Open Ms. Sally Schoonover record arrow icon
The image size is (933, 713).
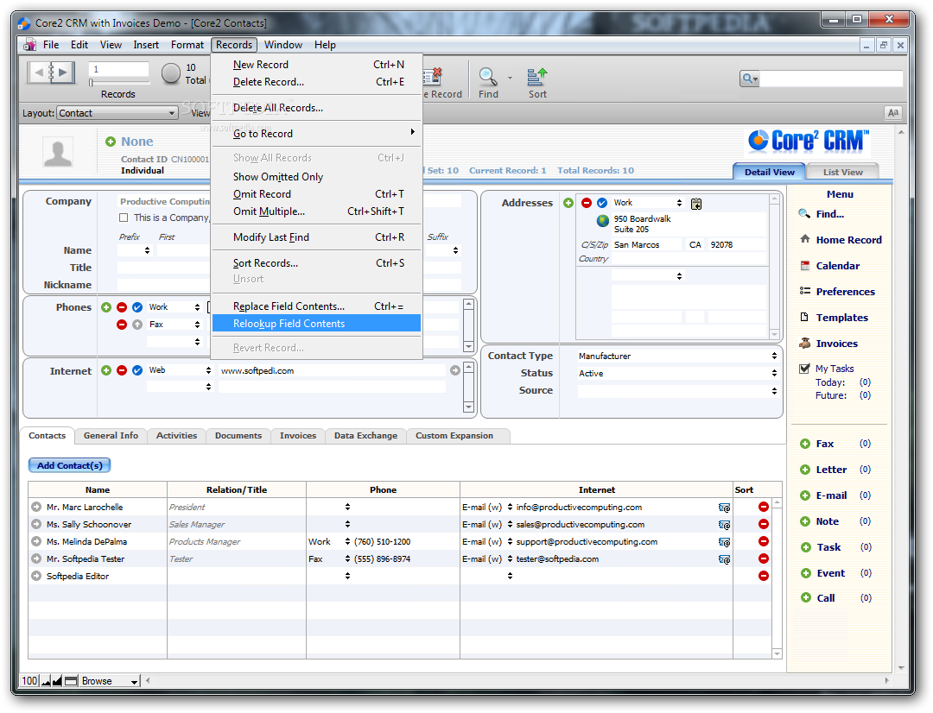(x=36, y=524)
